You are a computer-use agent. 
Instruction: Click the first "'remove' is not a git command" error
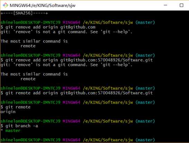tap(66, 32)
